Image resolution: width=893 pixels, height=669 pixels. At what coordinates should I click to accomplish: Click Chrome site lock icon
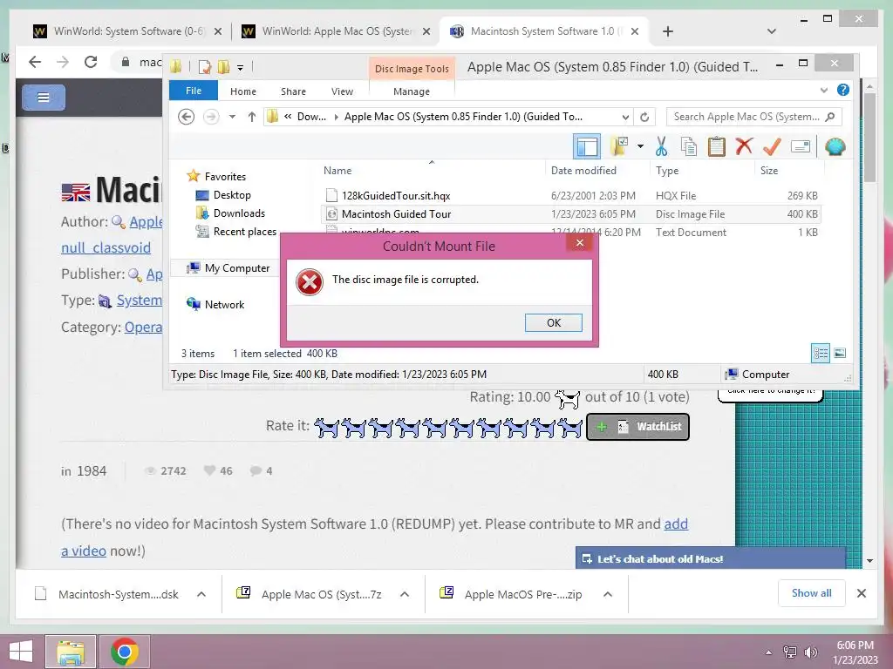point(126,62)
